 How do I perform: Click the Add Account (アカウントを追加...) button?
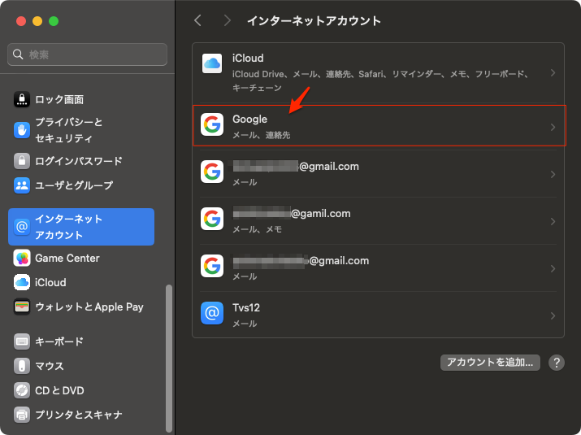click(490, 363)
